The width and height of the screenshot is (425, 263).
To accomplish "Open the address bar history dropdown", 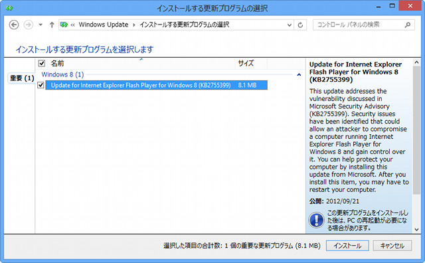I will pyautogui.click(x=290, y=25).
